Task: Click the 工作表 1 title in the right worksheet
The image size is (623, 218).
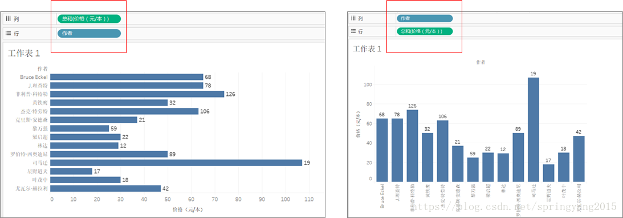Action: point(368,49)
